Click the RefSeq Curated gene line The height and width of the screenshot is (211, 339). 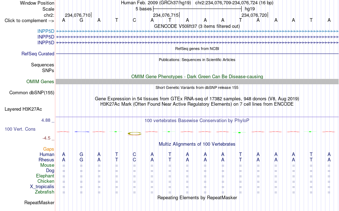(x=197, y=54)
